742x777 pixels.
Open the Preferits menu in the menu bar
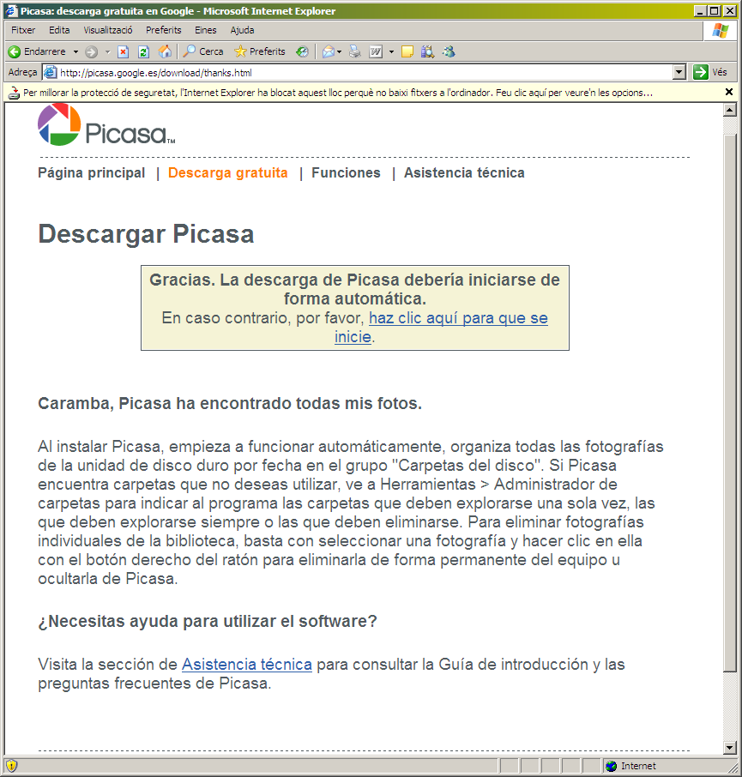(164, 30)
